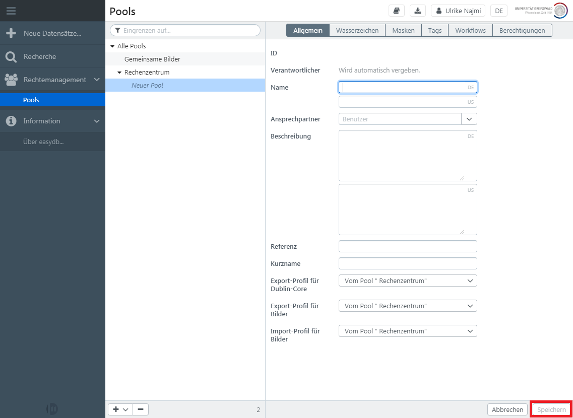Screen dimensions: 573x418
Task: Click the download icon in header
Action: 418,11
